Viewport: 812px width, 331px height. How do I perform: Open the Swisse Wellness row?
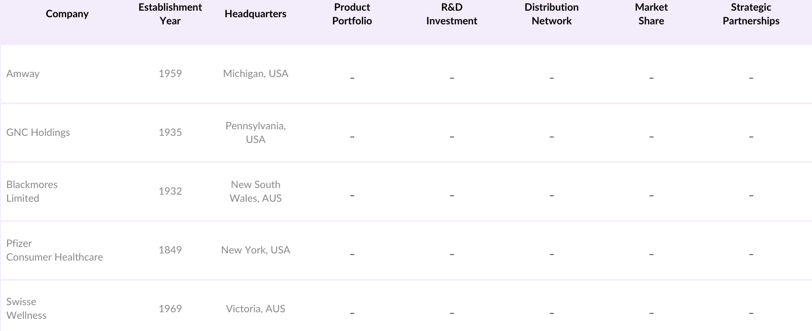26,308
